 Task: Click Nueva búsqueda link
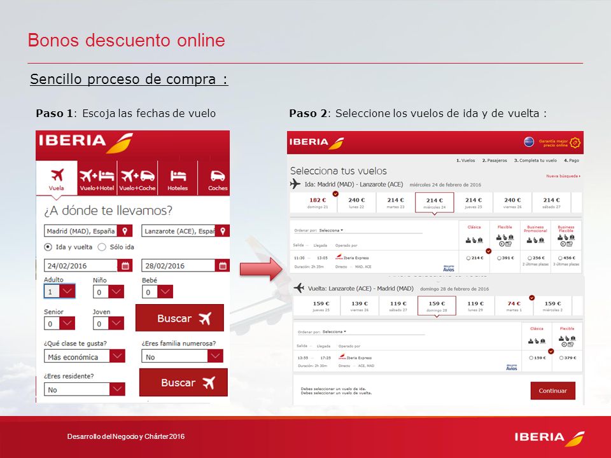click(563, 176)
